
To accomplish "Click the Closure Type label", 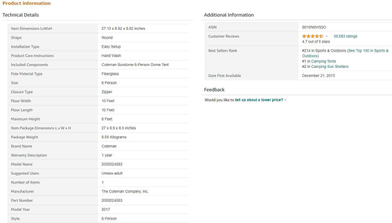I will coord(22,92).
